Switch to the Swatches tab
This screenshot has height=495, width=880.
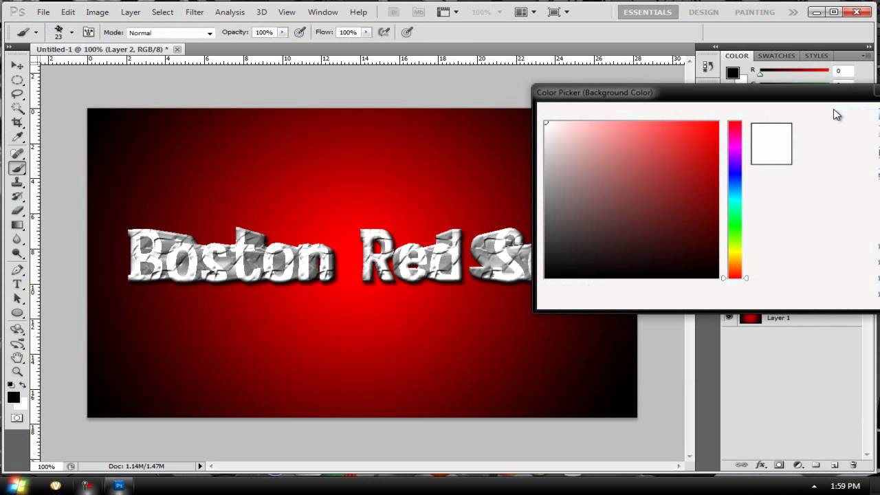click(x=776, y=56)
